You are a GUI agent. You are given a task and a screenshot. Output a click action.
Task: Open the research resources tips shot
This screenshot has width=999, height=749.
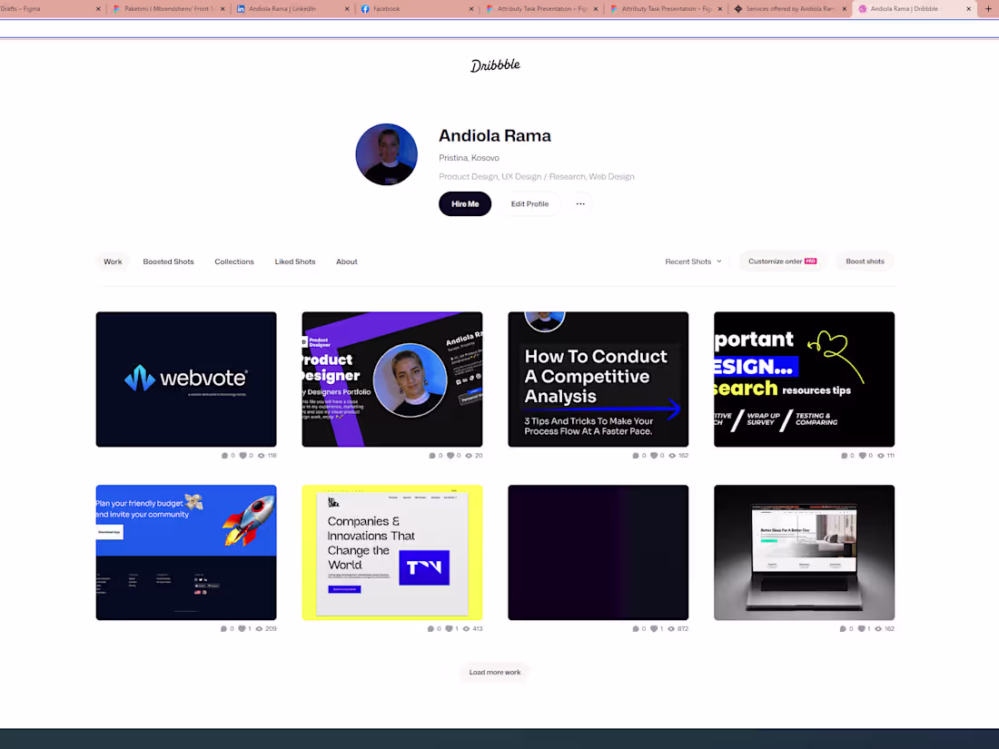tap(804, 379)
